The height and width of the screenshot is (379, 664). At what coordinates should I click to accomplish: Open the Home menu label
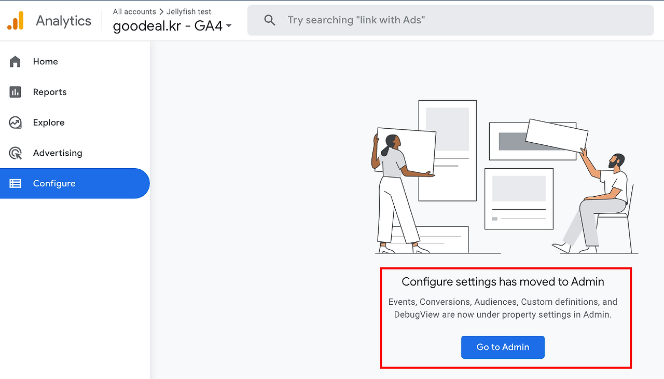tap(45, 61)
